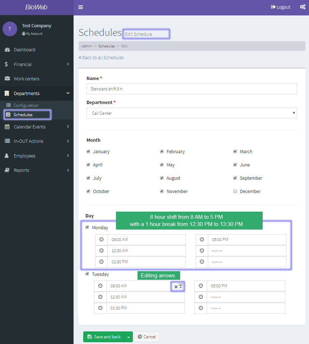This screenshot has height=344, width=309.
Task: Click clock icon beside Tuesday 01:30 PM
Action: tap(100, 308)
